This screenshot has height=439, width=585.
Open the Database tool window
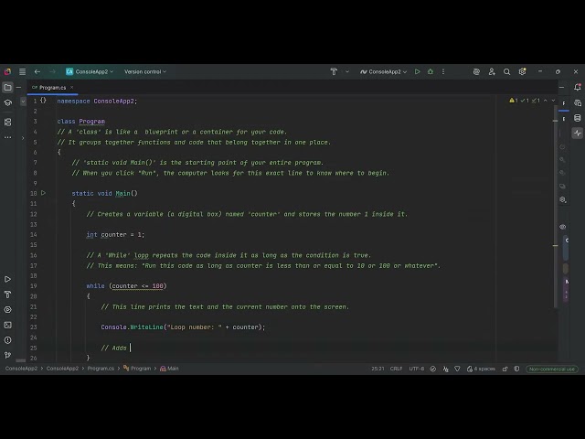click(x=578, y=118)
